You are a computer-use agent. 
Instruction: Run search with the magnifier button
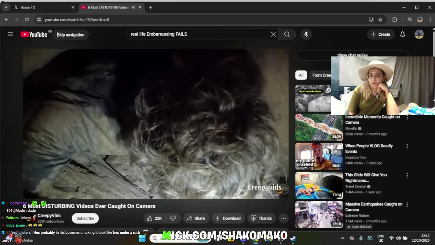287,34
